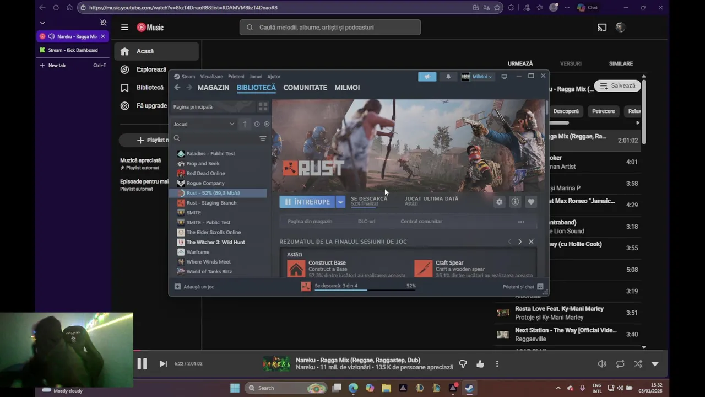
Task: Open volume control in player bar
Action: coord(602,364)
